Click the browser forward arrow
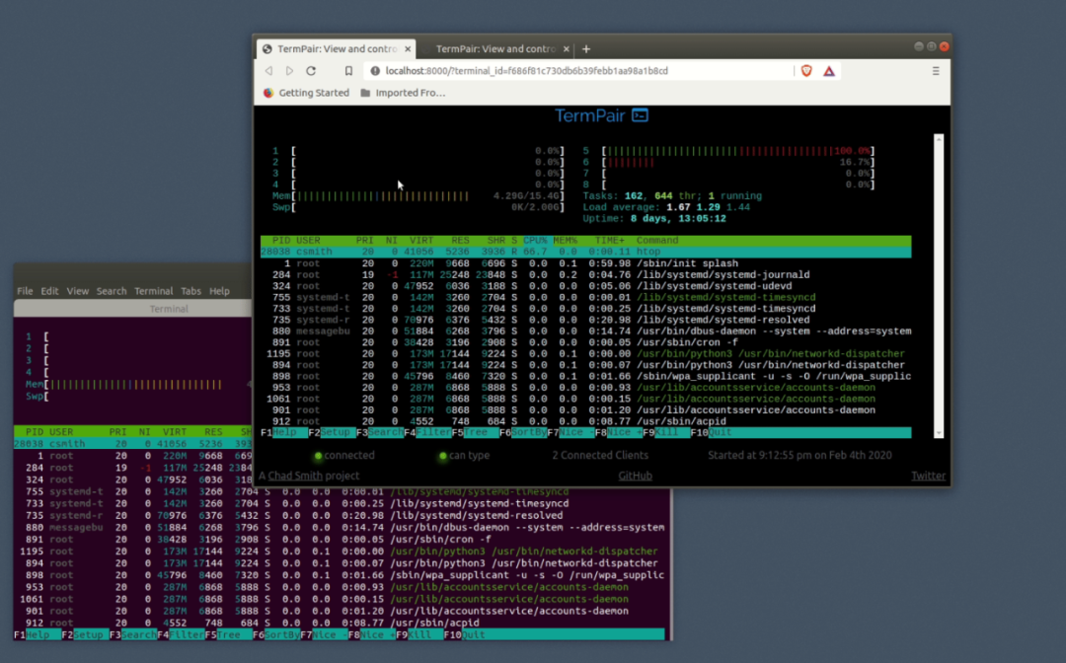1066x663 pixels. 289,71
